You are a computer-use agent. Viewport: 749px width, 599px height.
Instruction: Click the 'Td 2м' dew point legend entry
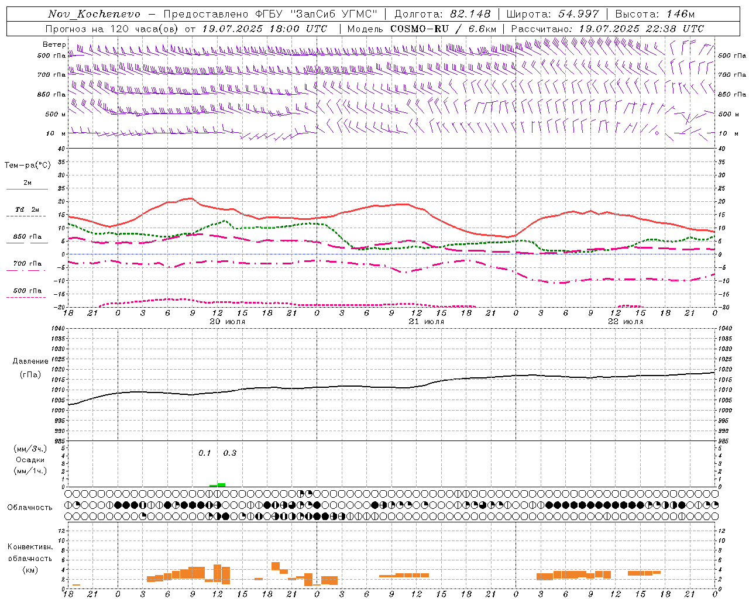coord(28,209)
